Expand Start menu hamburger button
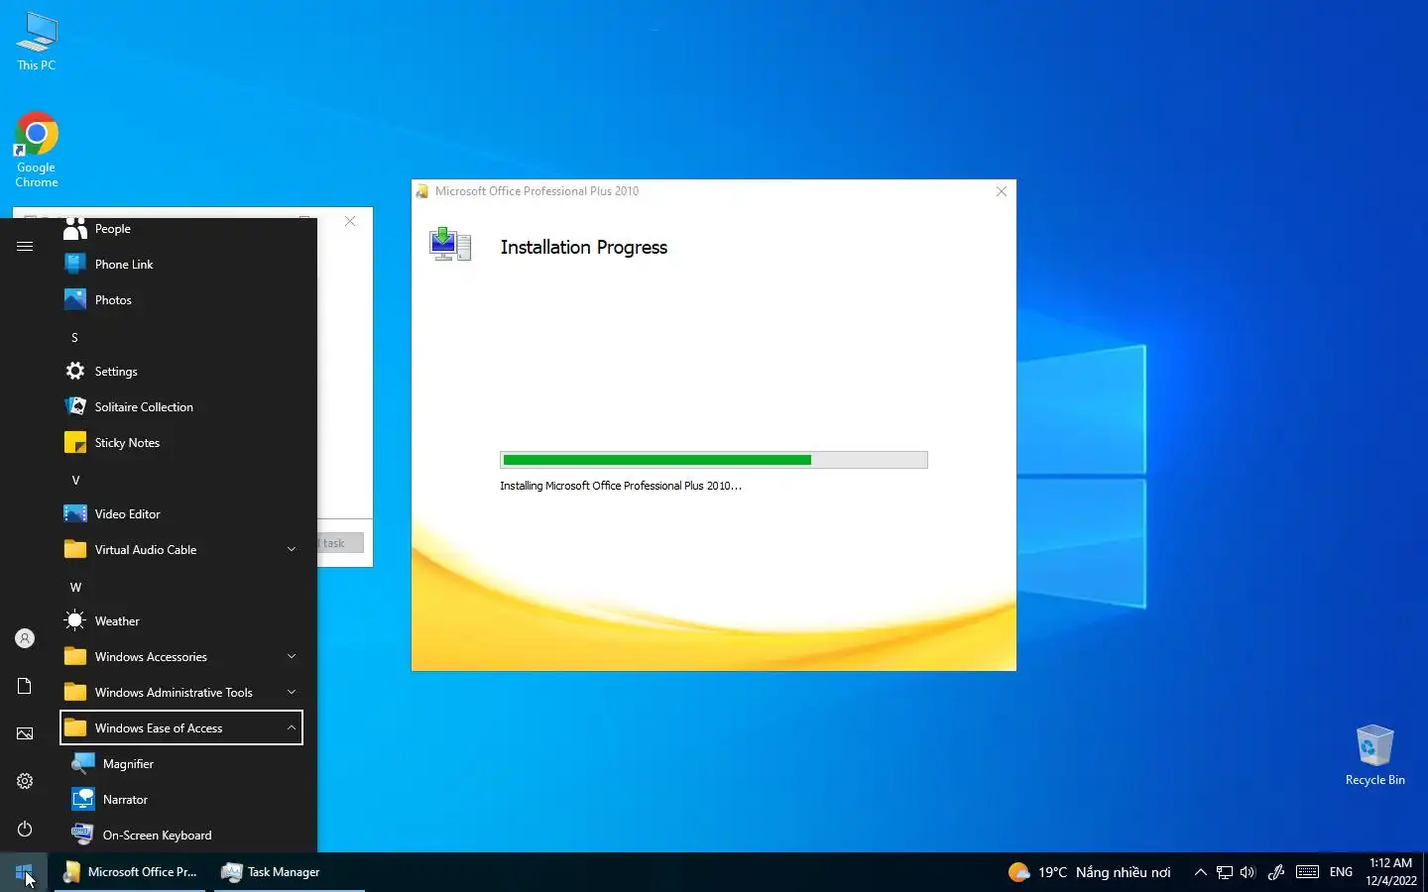The height and width of the screenshot is (892, 1428). (x=25, y=246)
